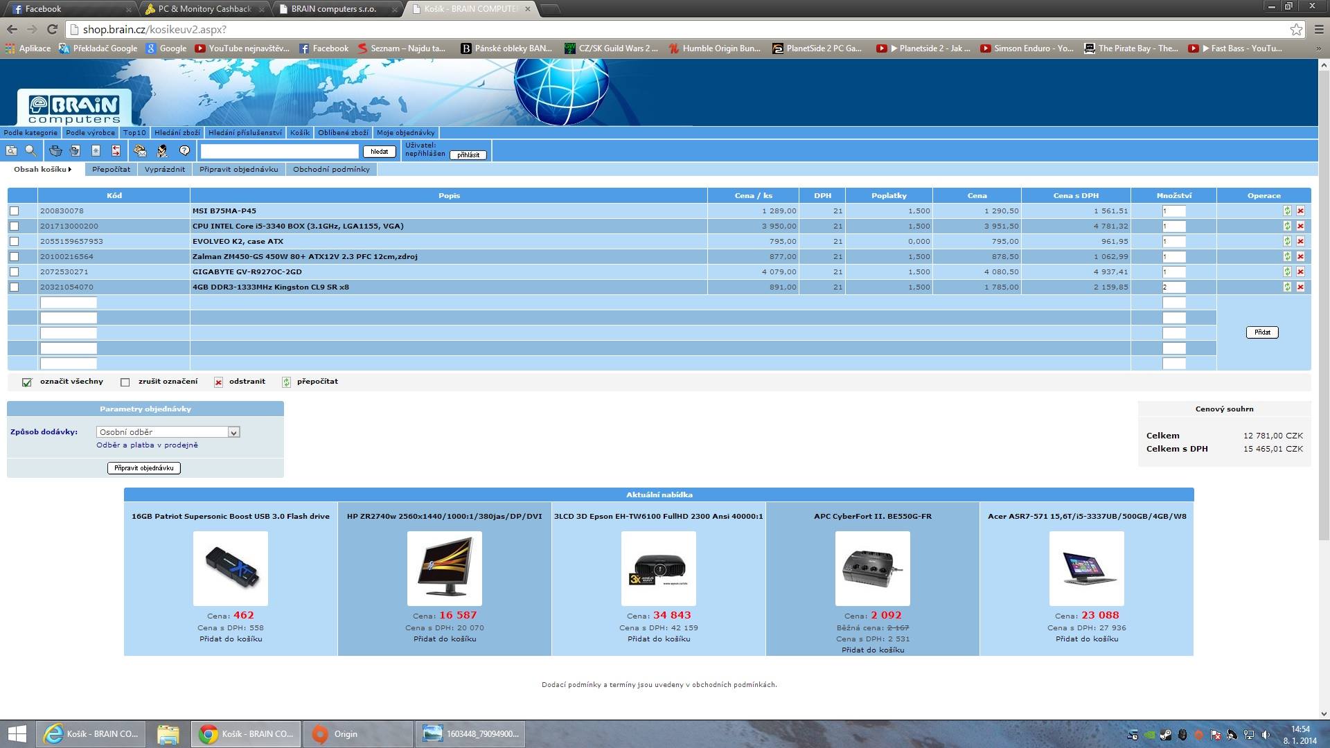Select the 'Přepočítat' tab under the toolbar
Image resolution: width=1330 pixels, height=748 pixels.
click(111, 170)
